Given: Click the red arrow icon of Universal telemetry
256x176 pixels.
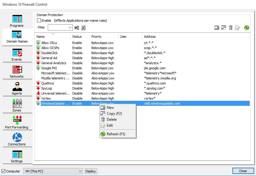Looking at the screenshot, I should click(38, 93).
